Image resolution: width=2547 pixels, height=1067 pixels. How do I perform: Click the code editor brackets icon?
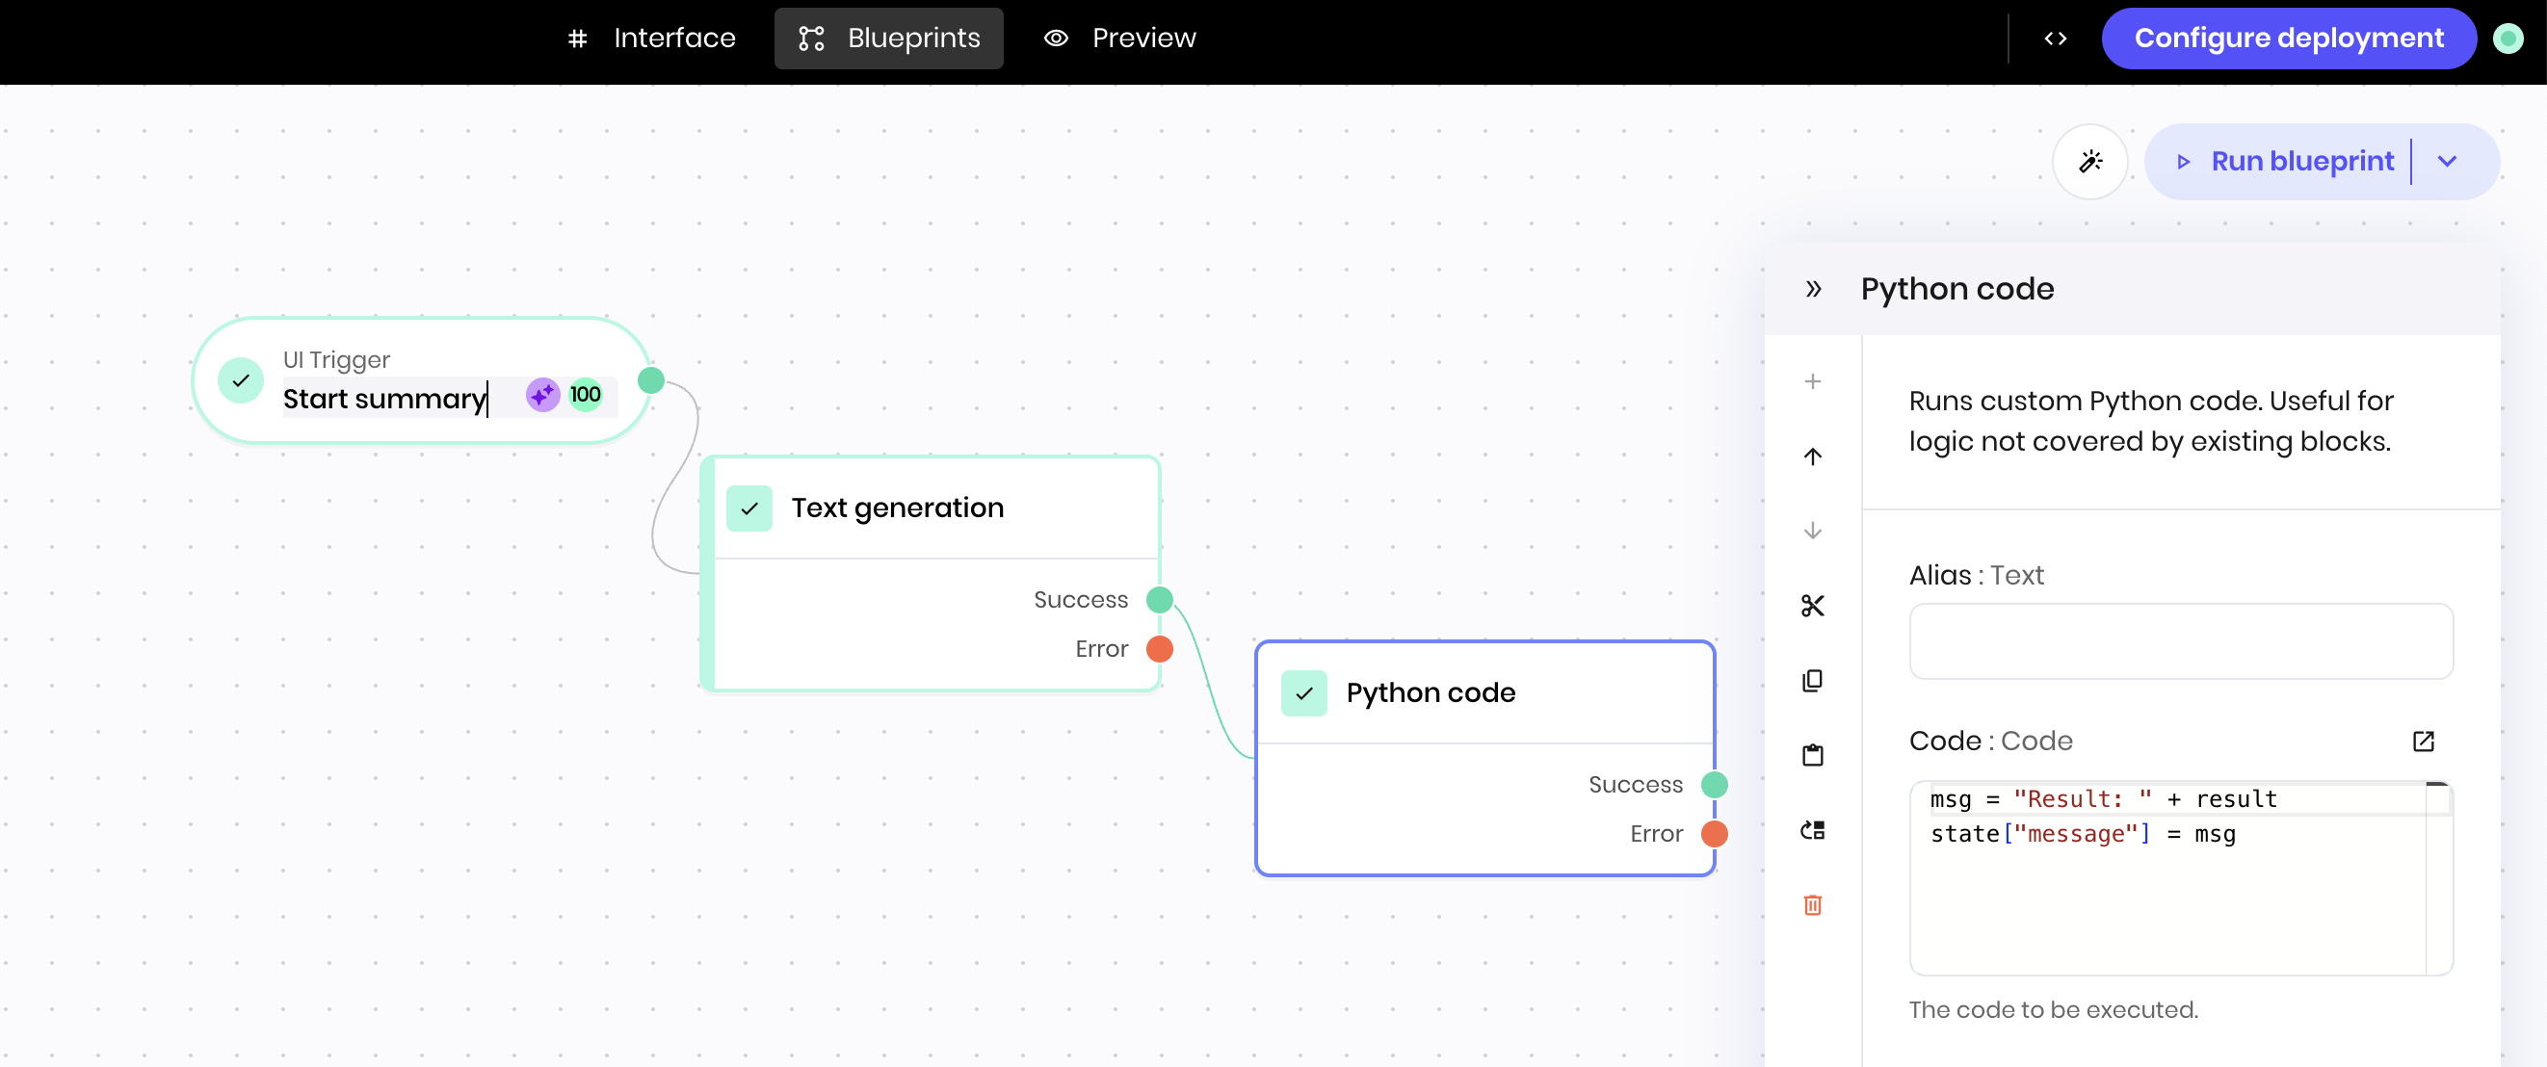[x=2055, y=39]
